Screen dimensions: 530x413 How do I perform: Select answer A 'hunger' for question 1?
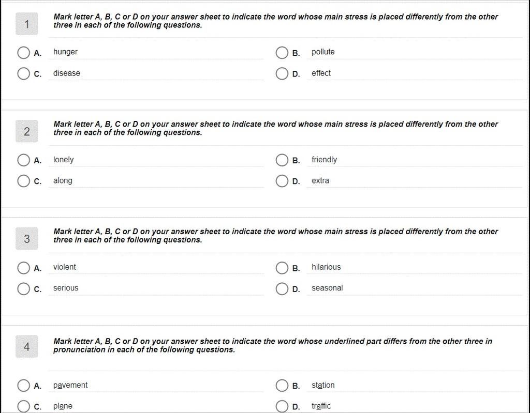click(x=23, y=53)
